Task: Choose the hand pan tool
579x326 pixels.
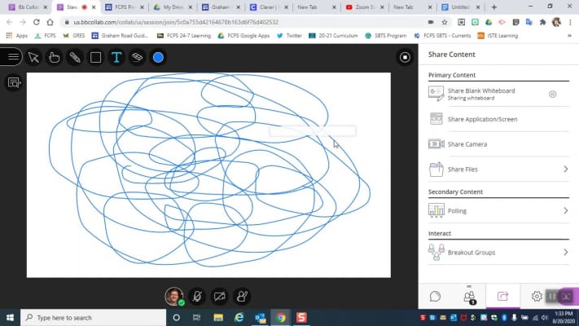Action: click(x=54, y=57)
